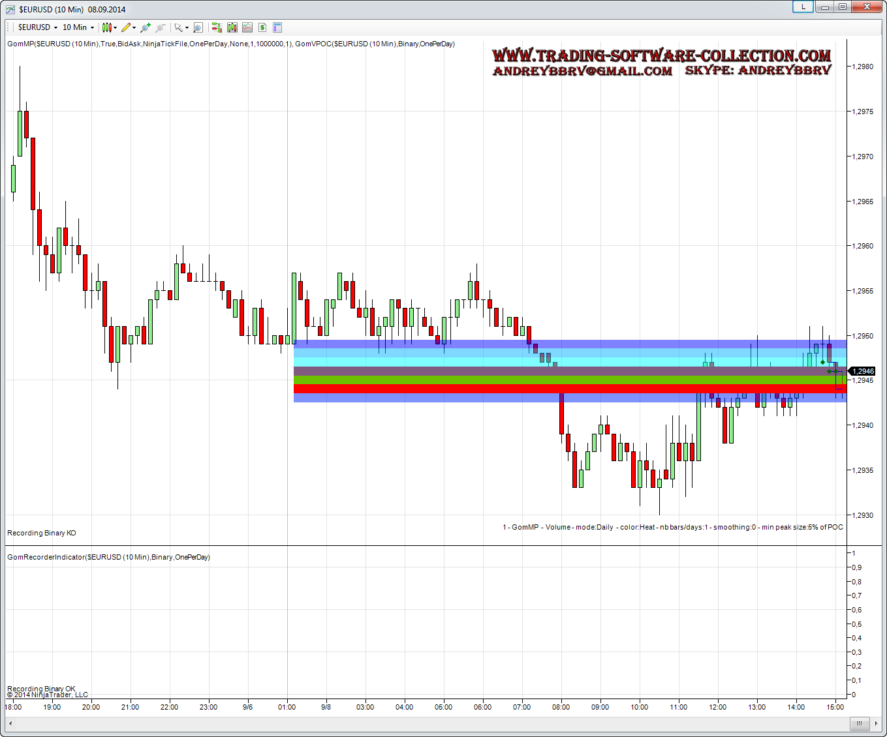Click the scroll left arrow at bottom

coord(10,723)
